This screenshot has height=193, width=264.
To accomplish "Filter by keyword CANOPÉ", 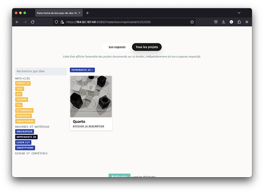I will pos(22,100).
